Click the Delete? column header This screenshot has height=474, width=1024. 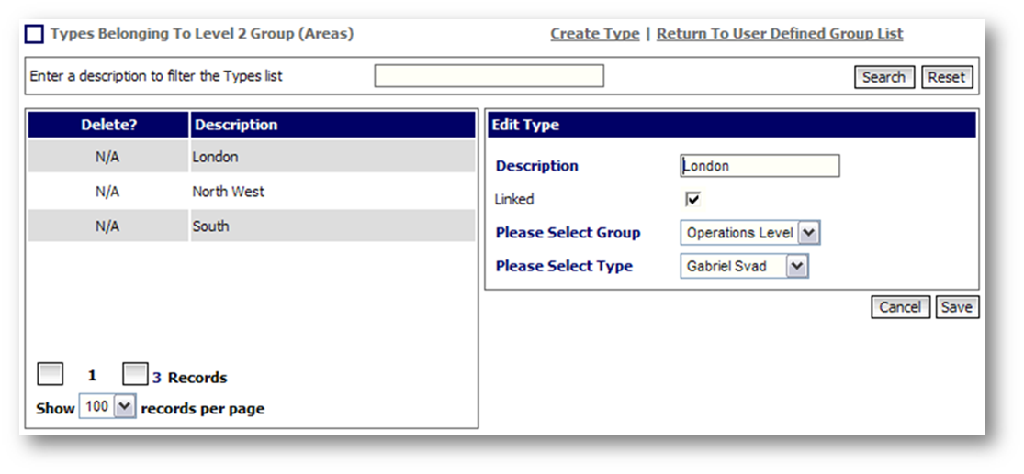pyautogui.click(x=108, y=125)
